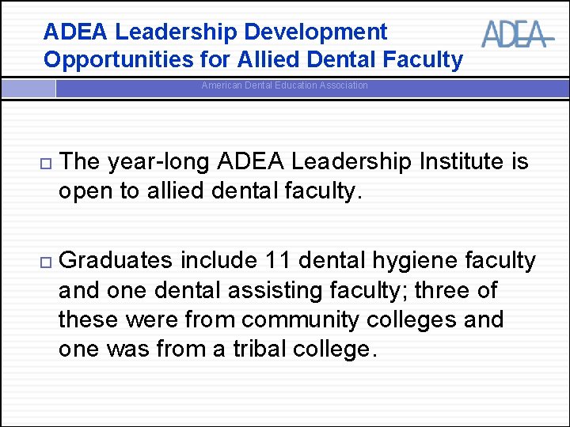The height and width of the screenshot is (427, 570).
Task: Click the word 'year-long' in first bullet
Action: coord(159,162)
